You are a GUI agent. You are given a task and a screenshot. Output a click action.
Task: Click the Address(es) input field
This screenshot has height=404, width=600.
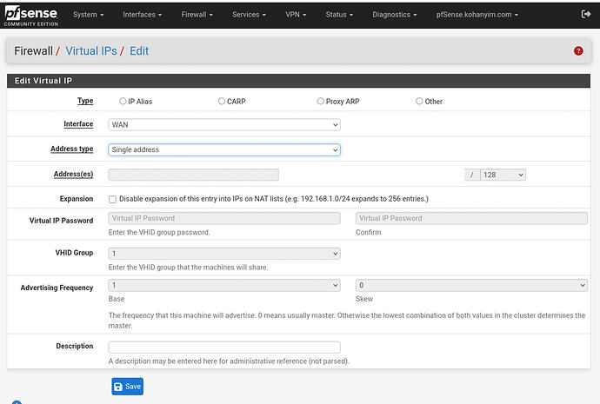[x=194, y=175]
